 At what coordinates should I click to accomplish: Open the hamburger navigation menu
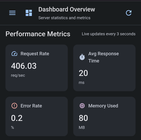12,13
